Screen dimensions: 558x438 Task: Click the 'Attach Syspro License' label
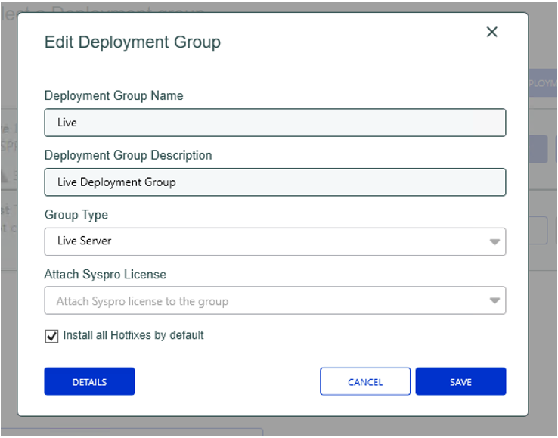(x=105, y=274)
